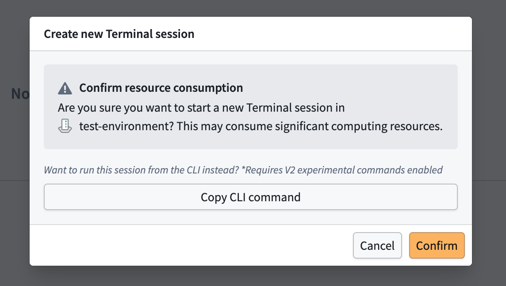The height and width of the screenshot is (286, 506).
Task: Click the gray resource warning callout box
Action: (x=251, y=107)
